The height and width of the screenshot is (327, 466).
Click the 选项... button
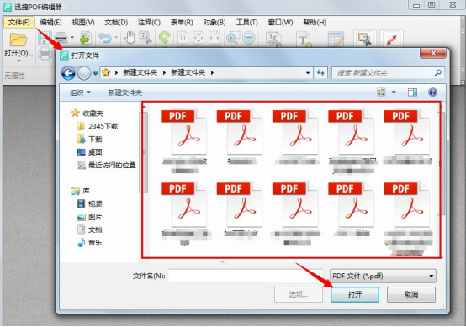pos(299,294)
